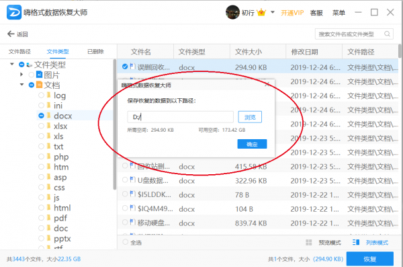Toggle the 文件类型 root checkbox
The width and height of the screenshot is (403, 267).
[21, 65]
